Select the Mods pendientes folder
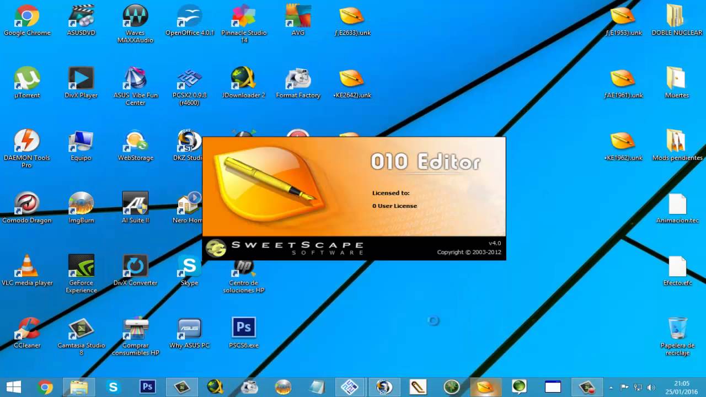 click(x=677, y=145)
